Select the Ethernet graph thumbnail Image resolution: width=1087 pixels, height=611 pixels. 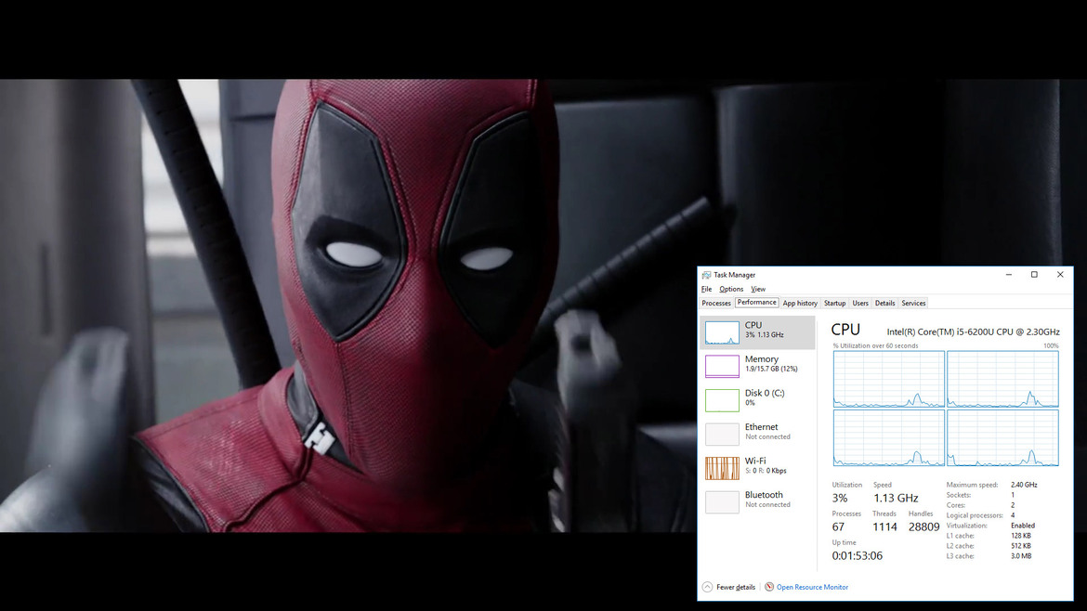(x=722, y=435)
